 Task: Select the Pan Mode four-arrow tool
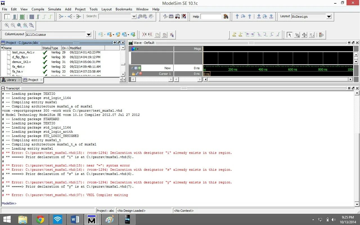[304, 35]
